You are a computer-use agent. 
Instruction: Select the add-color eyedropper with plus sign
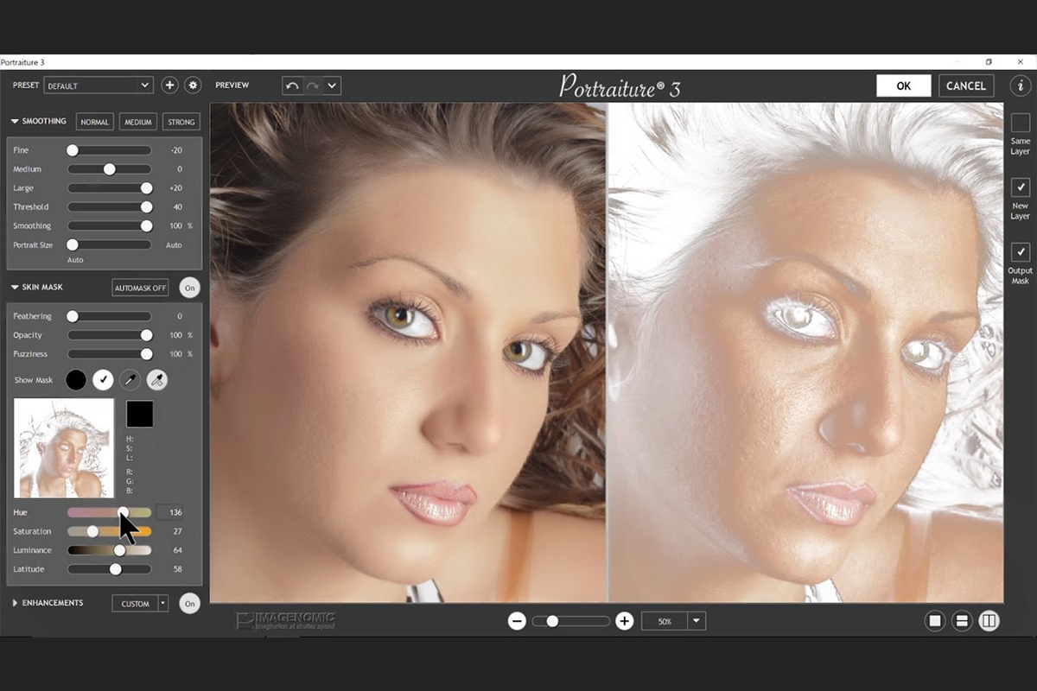[x=156, y=380]
